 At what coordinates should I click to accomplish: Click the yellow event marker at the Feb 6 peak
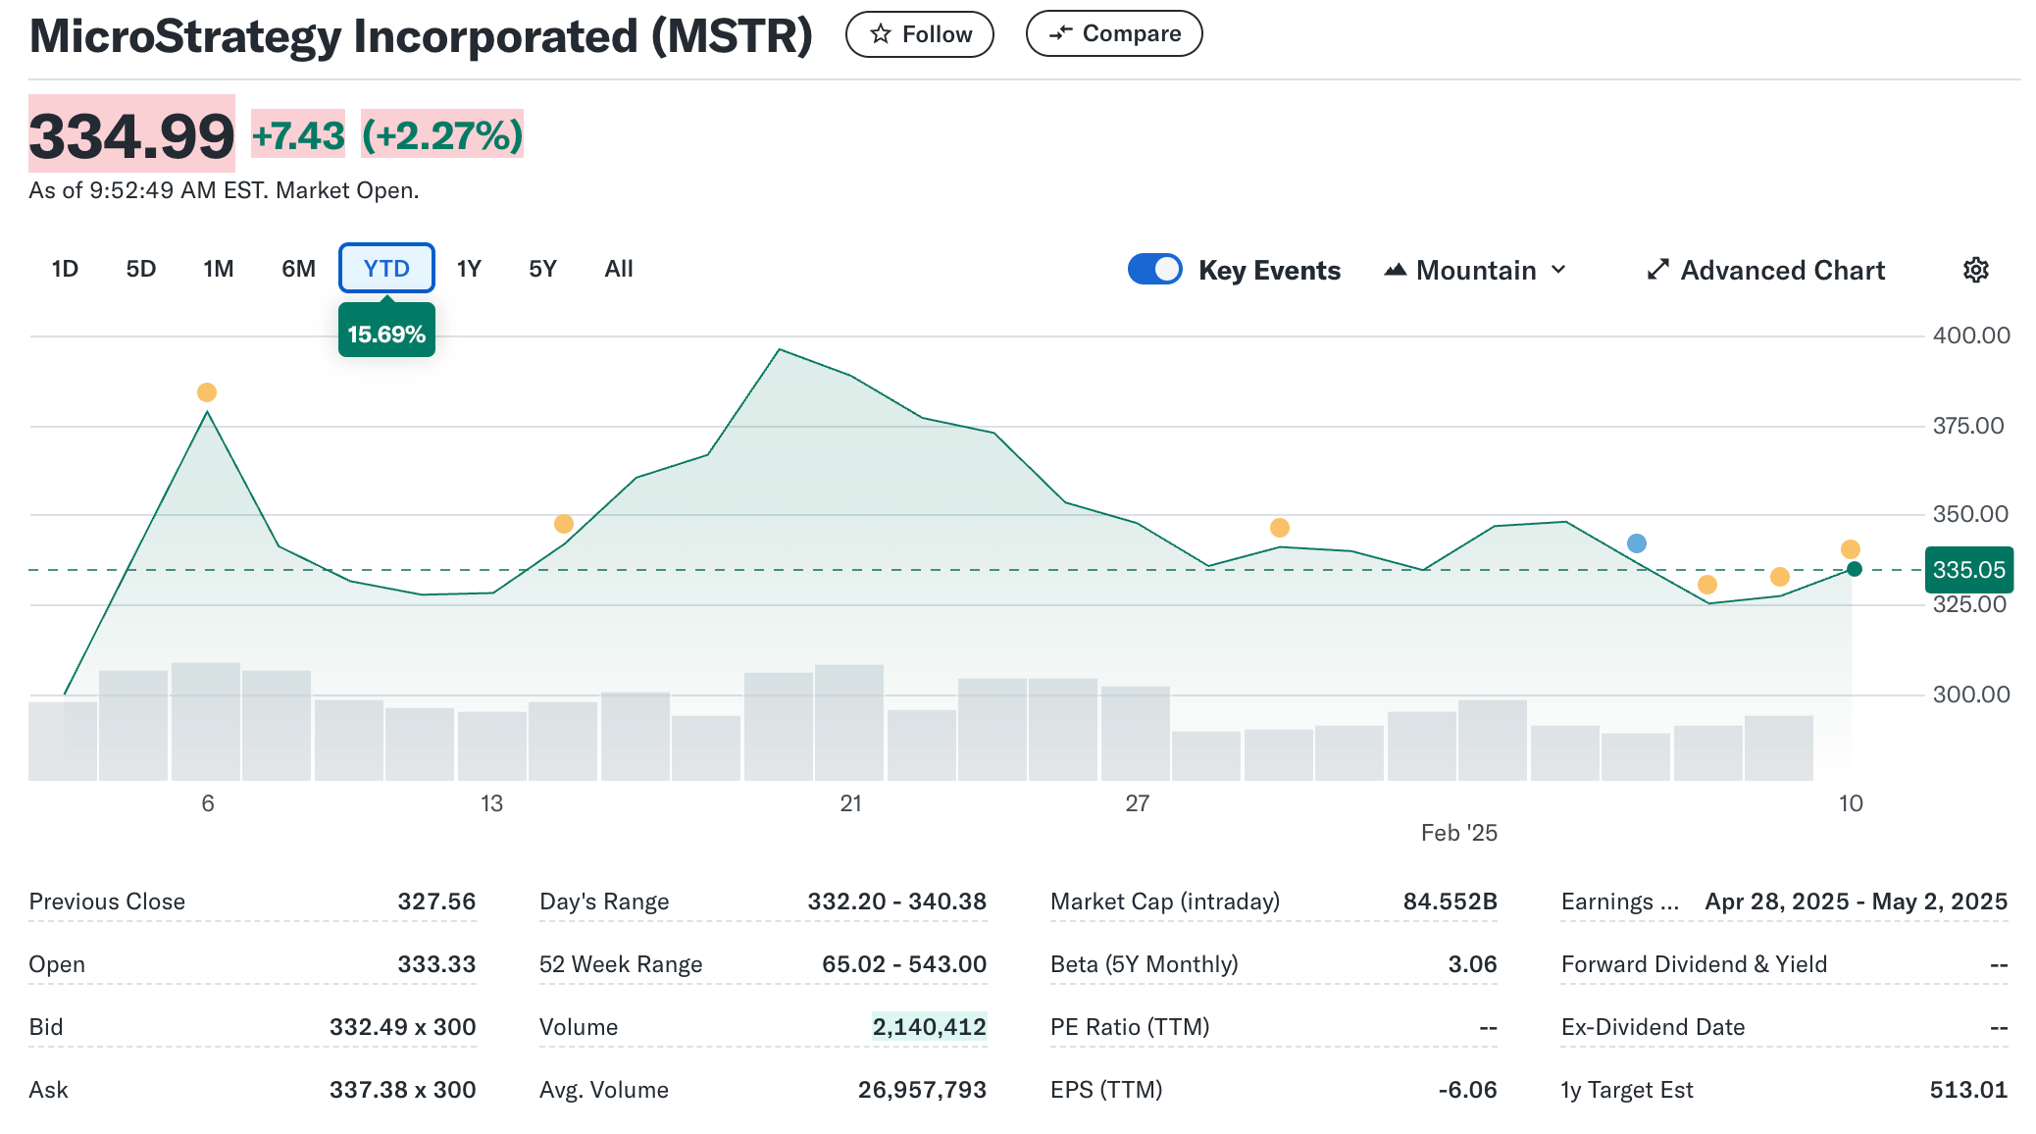coord(207,392)
